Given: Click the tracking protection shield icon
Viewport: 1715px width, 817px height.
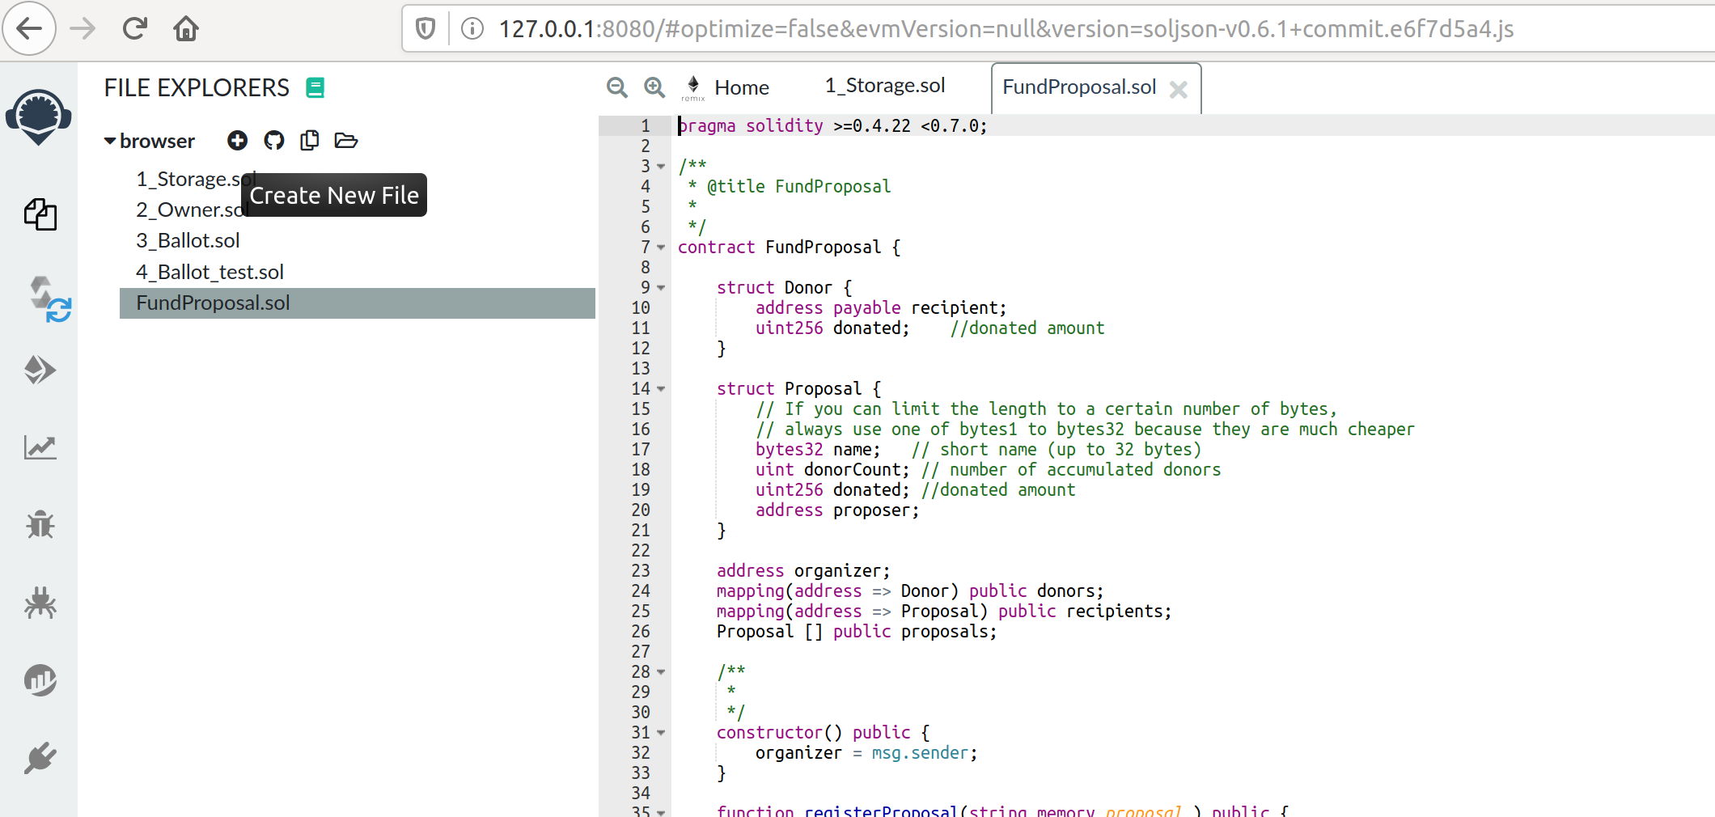Looking at the screenshot, I should click(426, 29).
